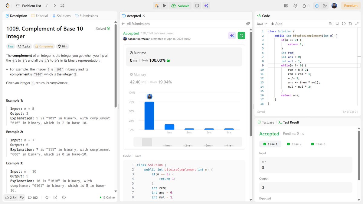363x204 pixels.
Task: Open settings gear icon
Action: pyautogui.click(x=295, y=6)
